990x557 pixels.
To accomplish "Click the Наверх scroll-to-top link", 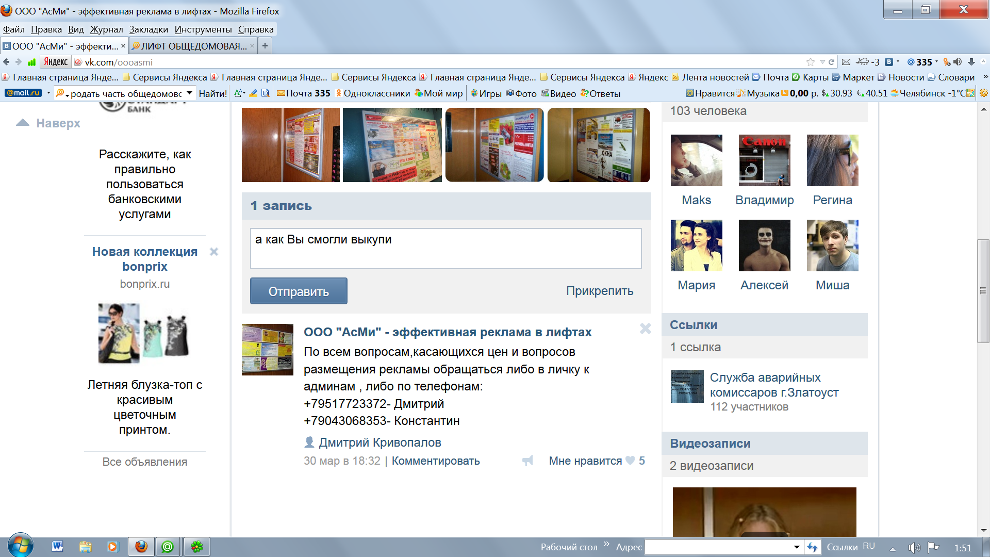I will [x=48, y=123].
